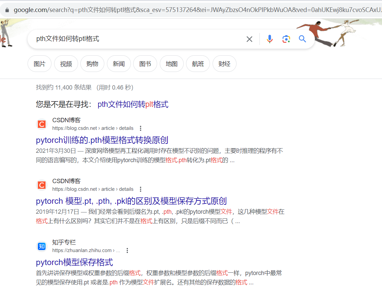
Task: Switch to the 视频 tab
Action: pos(66,64)
